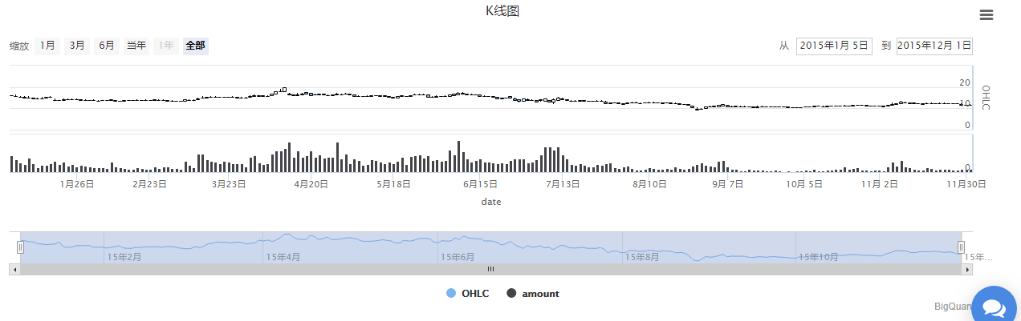
Task: Click the disabled 1年 zoom button
Action: [x=165, y=46]
